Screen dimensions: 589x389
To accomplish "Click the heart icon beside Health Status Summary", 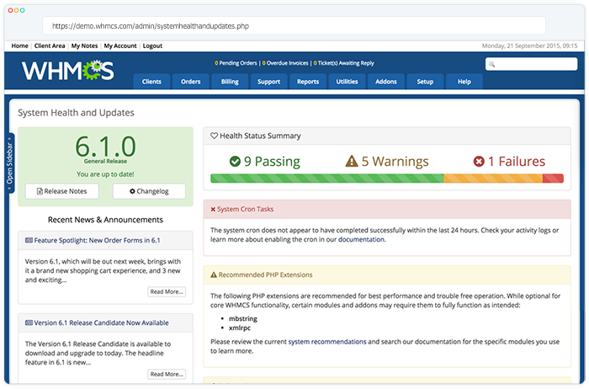I will coord(214,136).
